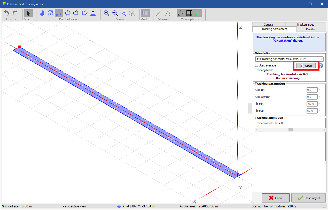This screenshot has height=210, width=328.
Task: Open the Orientation selection dropdown
Action: [321, 59]
